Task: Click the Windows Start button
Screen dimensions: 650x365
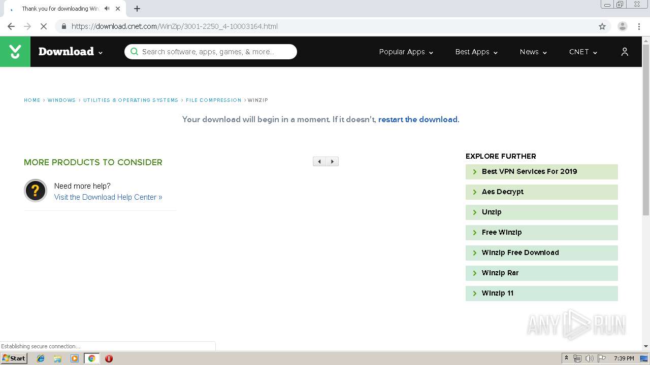Action: tap(14, 358)
